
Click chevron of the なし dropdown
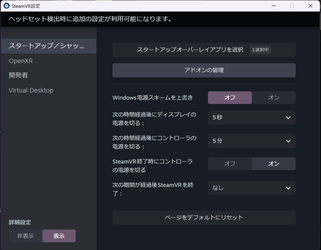click(288, 188)
